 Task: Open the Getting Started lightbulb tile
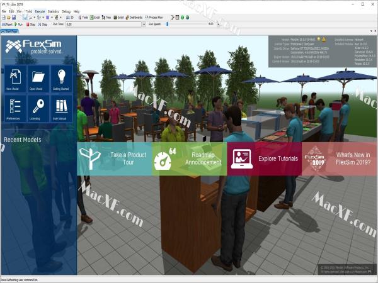pyautogui.click(x=62, y=79)
